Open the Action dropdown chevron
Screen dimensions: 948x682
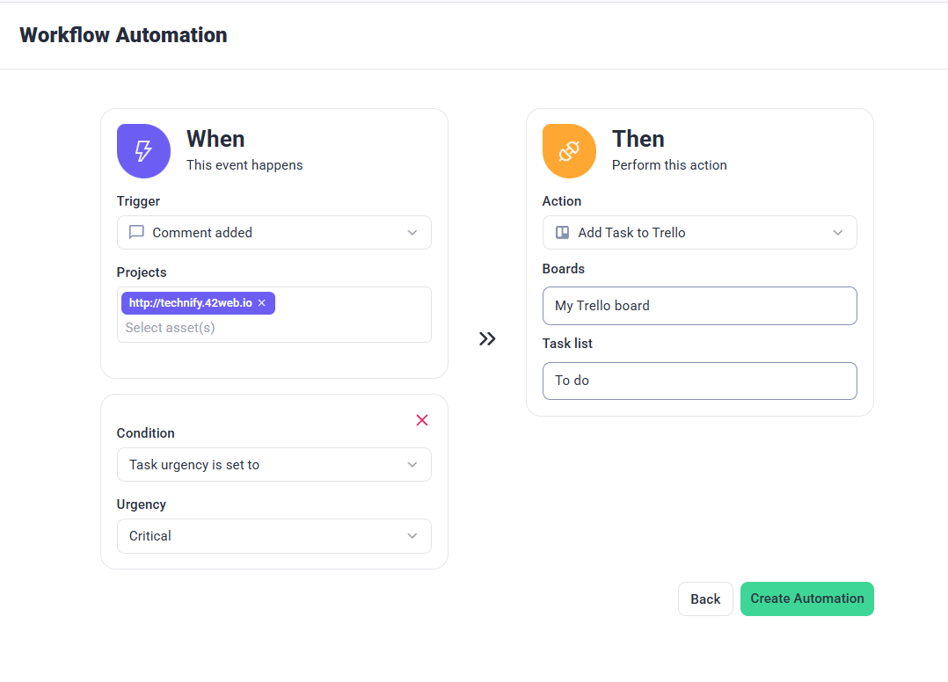(x=838, y=233)
